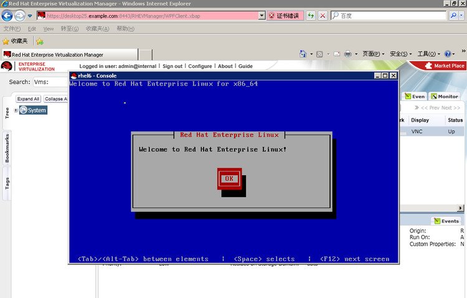This screenshot has width=467, height=298.
Task: Click the blue Help question mark icon
Action: click(x=447, y=54)
